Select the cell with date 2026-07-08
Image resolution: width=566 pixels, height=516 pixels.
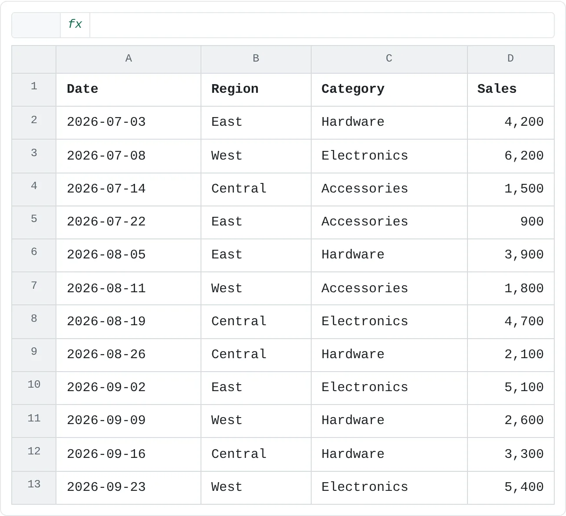[128, 156]
